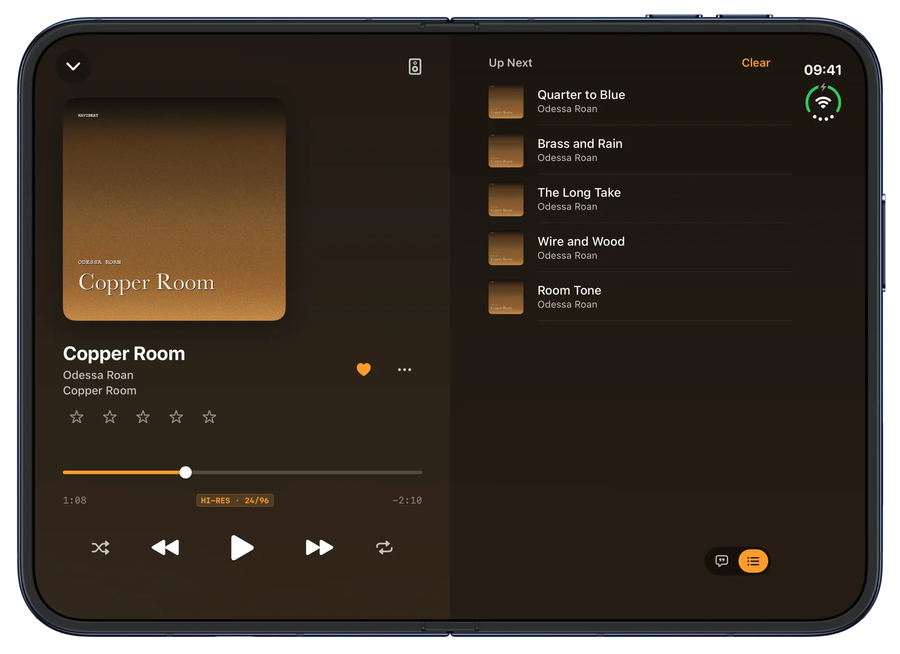Click the HI-RES 24/96 quality badge
The image size is (900, 654).
(235, 500)
